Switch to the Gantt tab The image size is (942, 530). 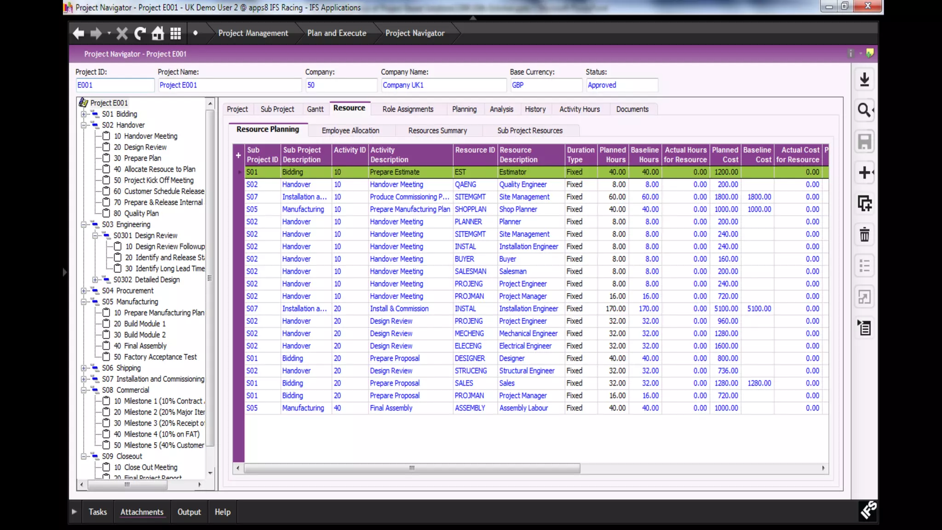[x=315, y=109]
